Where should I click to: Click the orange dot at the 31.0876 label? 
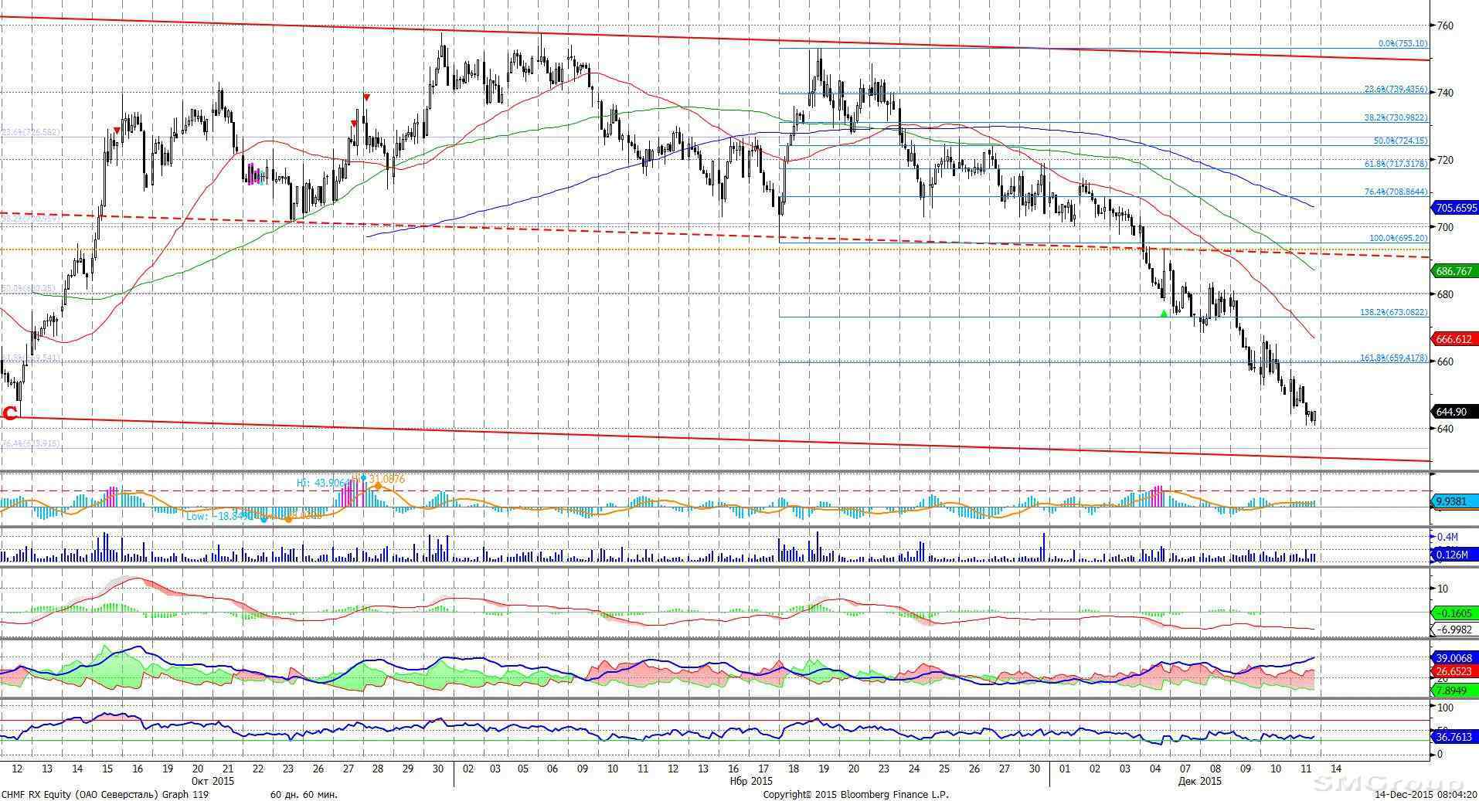[x=377, y=486]
